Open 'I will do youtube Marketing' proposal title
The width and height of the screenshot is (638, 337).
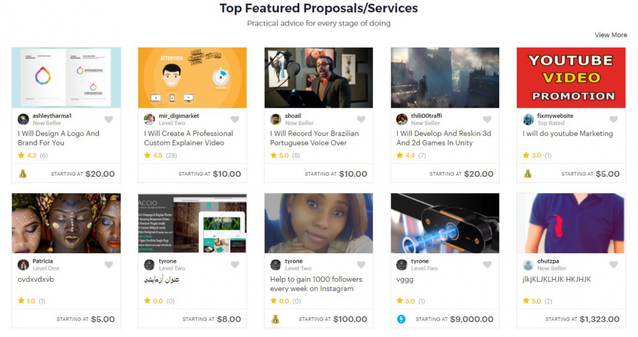(x=567, y=134)
